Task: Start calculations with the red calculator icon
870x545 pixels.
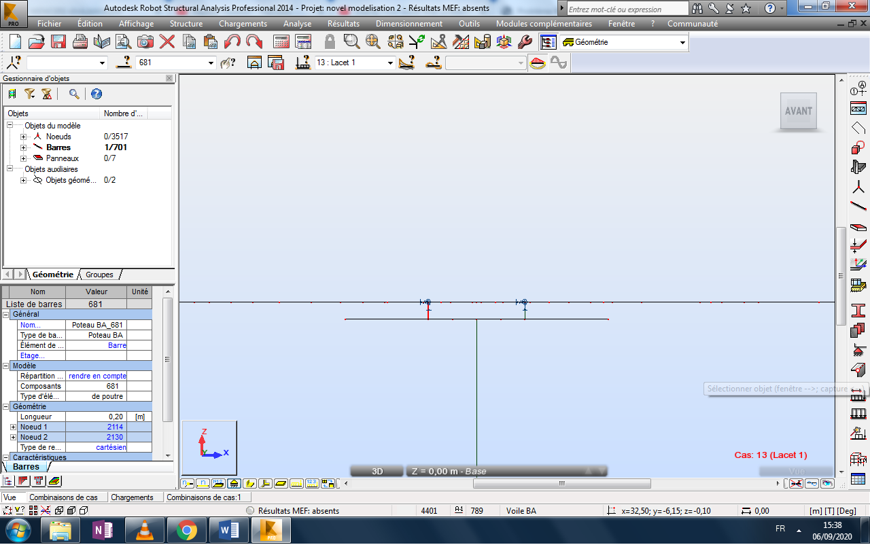Action: coord(283,41)
